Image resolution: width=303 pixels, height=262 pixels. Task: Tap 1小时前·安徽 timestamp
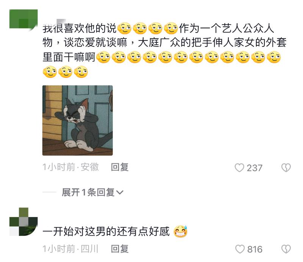(x=70, y=167)
